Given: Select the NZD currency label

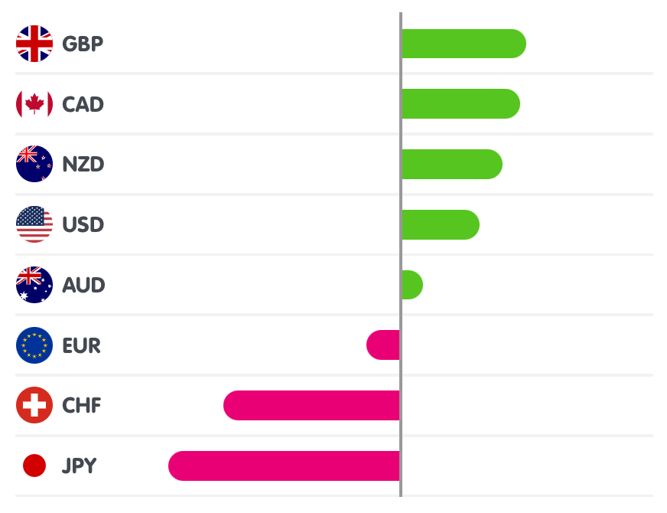Looking at the screenshot, I should pyautogui.click(x=83, y=164).
